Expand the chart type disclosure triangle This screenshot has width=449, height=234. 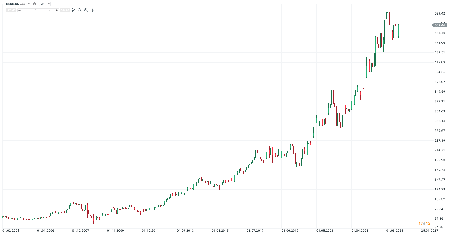76,12
